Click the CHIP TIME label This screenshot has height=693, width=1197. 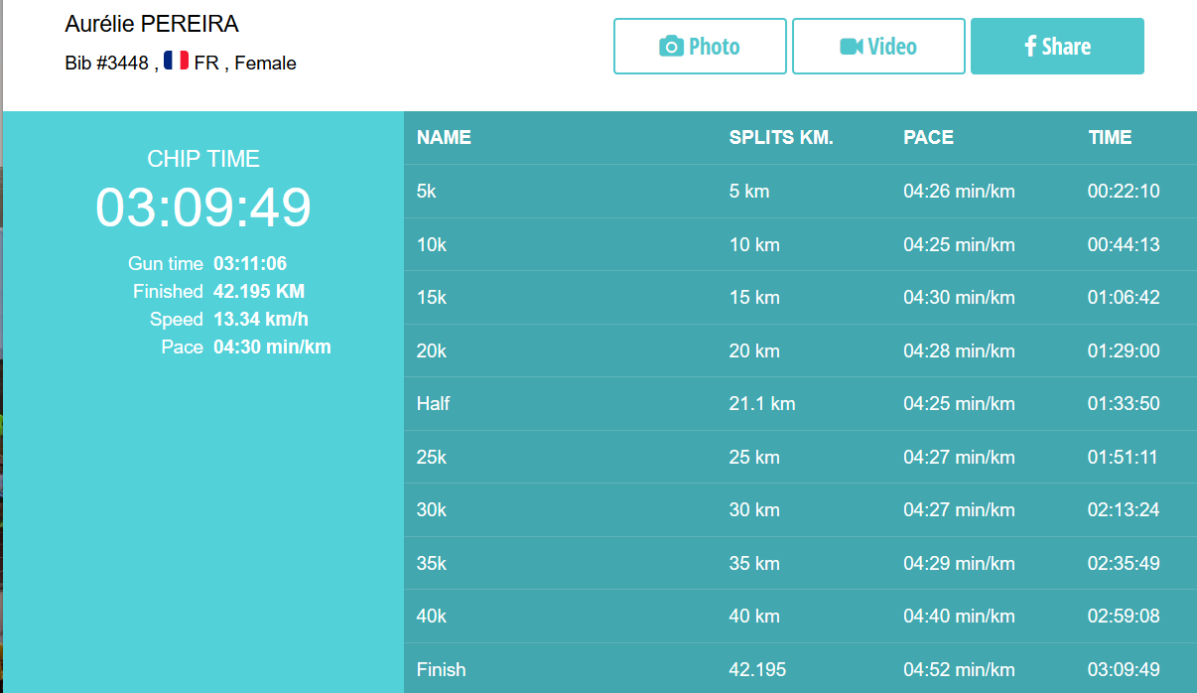tap(203, 159)
